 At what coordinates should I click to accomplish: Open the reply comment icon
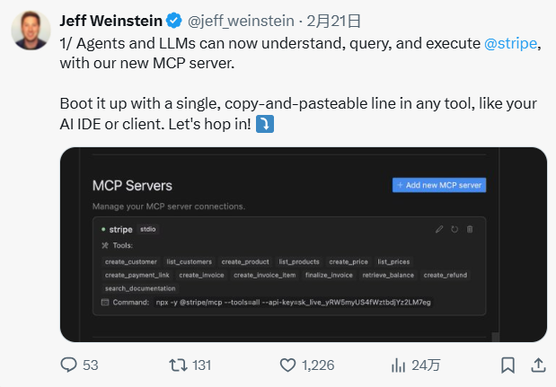point(68,365)
